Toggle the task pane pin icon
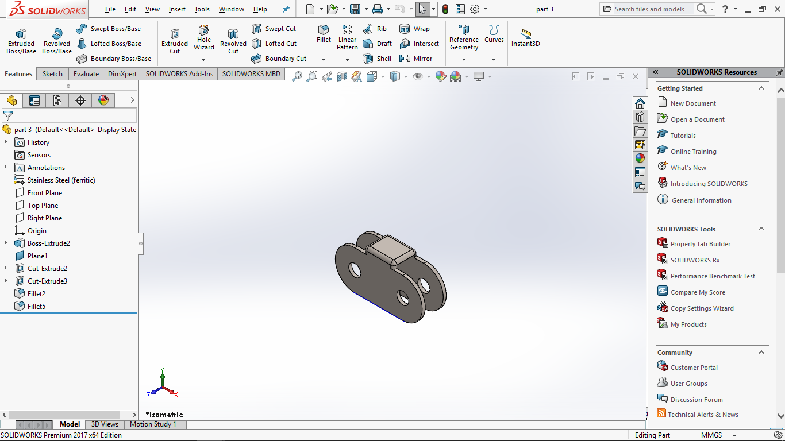The width and height of the screenshot is (785, 441). (x=780, y=72)
